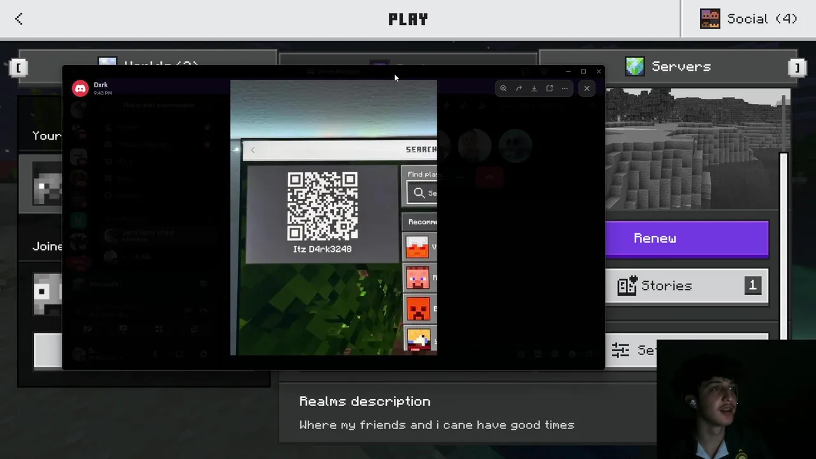Click the Servers globe icon
The image size is (816, 459).
(635, 66)
